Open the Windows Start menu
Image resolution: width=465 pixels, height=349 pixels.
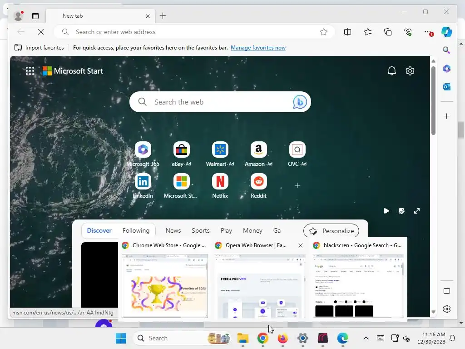[121, 338]
